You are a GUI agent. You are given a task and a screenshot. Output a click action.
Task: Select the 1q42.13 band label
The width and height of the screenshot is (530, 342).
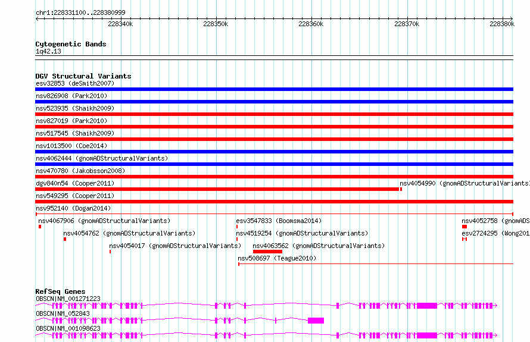coord(48,51)
